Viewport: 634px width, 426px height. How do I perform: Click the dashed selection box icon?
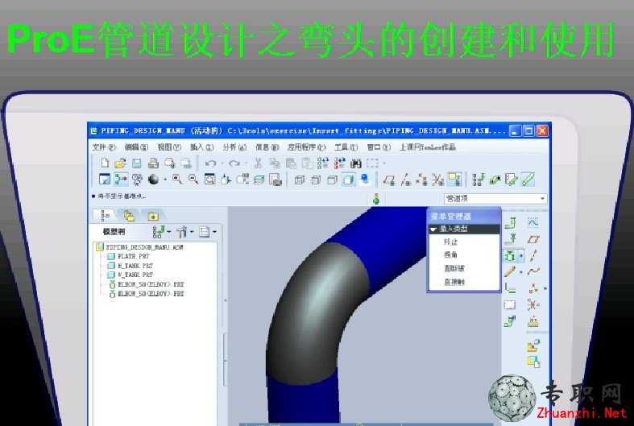[x=372, y=163]
